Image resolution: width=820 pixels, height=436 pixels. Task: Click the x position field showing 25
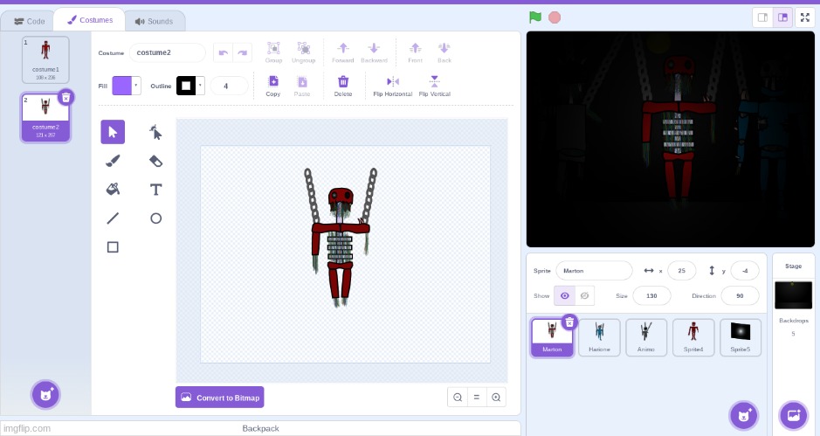pos(682,271)
